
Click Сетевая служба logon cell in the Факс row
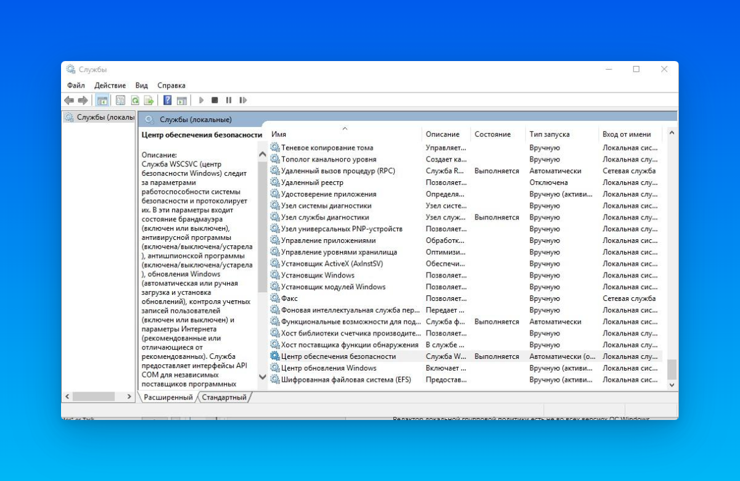629,298
